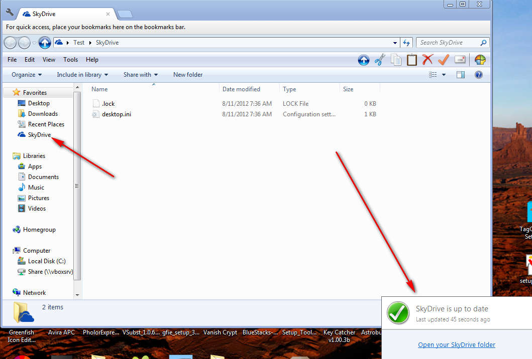Toggle the preview pane

click(460, 75)
